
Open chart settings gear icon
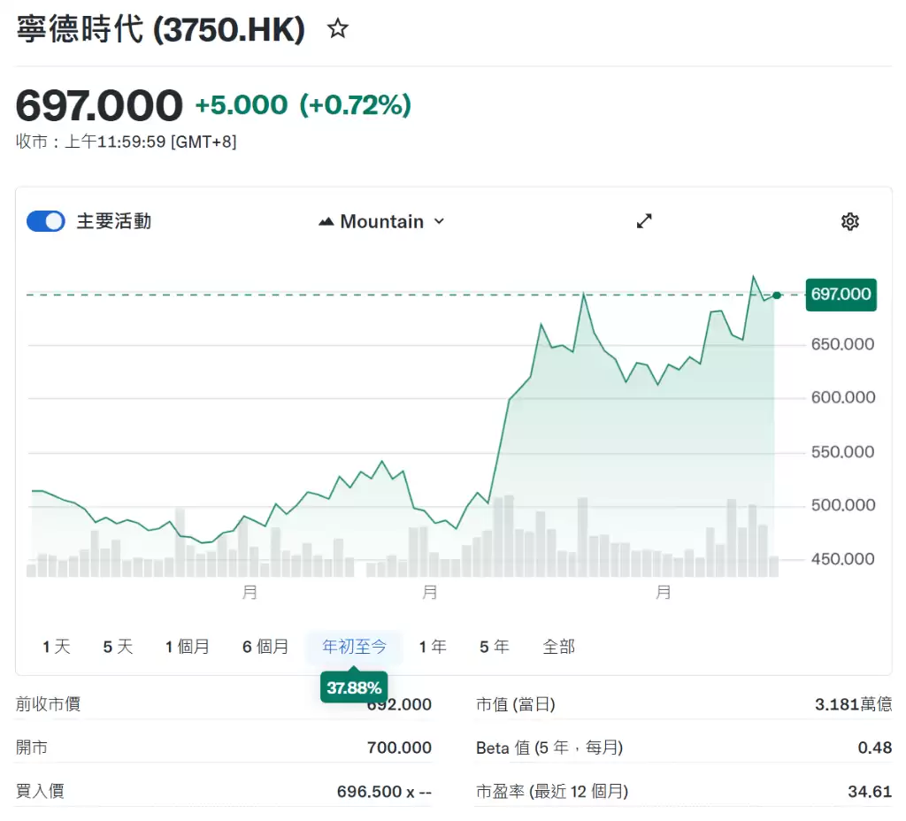click(850, 221)
